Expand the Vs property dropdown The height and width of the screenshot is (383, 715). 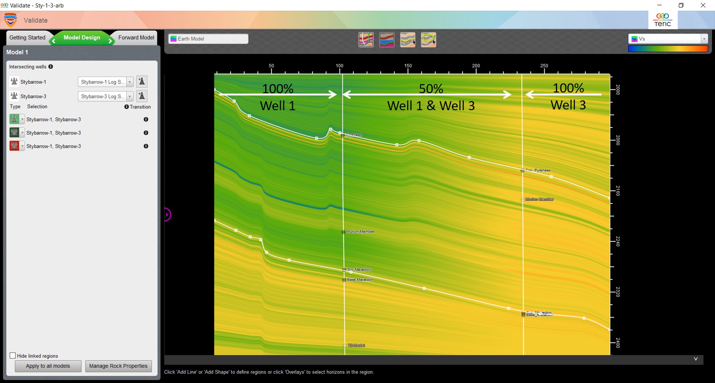(704, 39)
